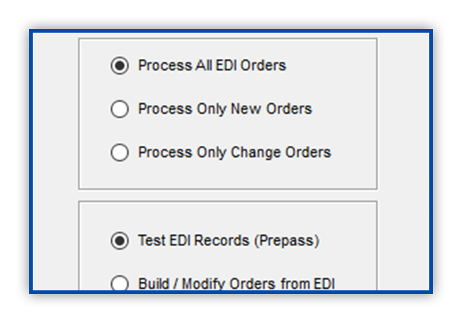Select the Process All EDI Orders radio button
Screen dimensions: 462x323
(119, 65)
